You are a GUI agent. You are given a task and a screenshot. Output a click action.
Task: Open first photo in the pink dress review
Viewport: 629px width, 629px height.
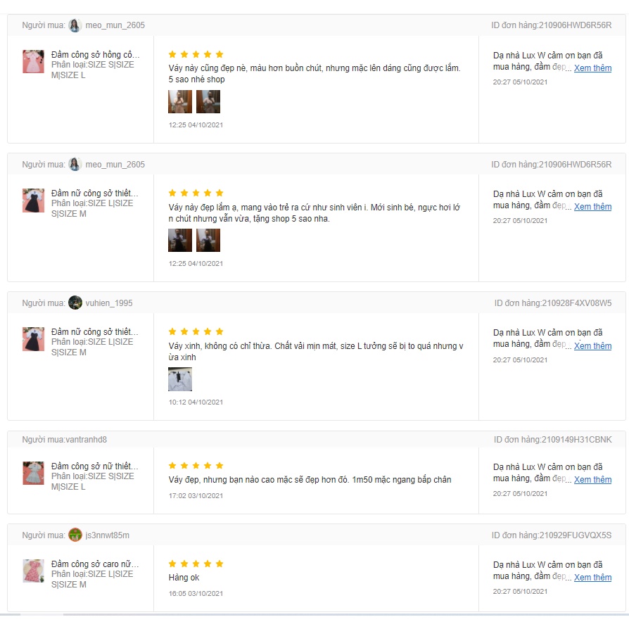tap(180, 102)
